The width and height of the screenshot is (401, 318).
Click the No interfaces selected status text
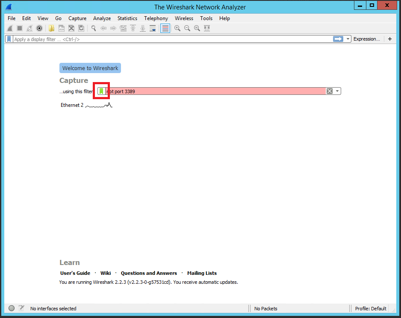[x=53, y=309]
